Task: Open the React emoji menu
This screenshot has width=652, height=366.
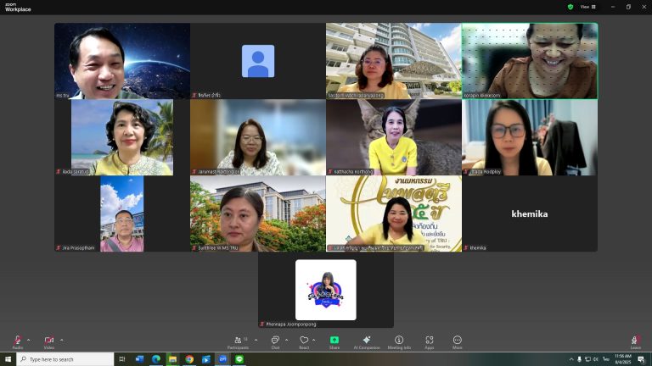Action: (x=304, y=342)
